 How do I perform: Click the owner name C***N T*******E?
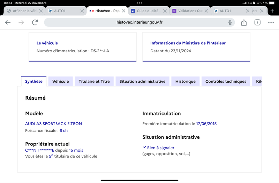(x=39, y=150)
